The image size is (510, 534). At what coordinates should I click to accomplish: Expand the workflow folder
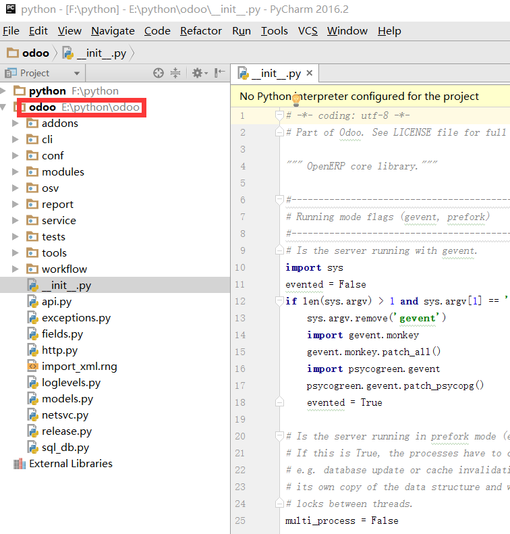click(16, 269)
